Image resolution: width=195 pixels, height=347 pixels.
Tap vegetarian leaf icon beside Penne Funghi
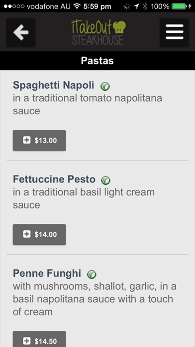point(92,274)
